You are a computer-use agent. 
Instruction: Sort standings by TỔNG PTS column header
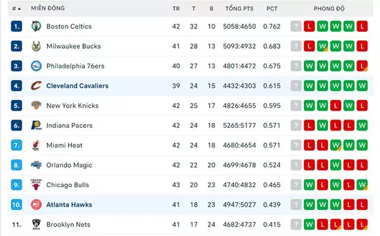coord(239,9)
